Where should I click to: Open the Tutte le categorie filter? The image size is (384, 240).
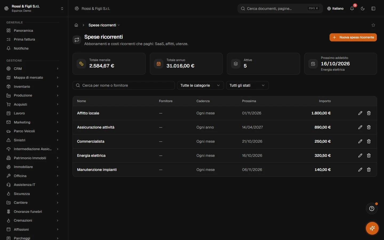click(x=200, y=85)
